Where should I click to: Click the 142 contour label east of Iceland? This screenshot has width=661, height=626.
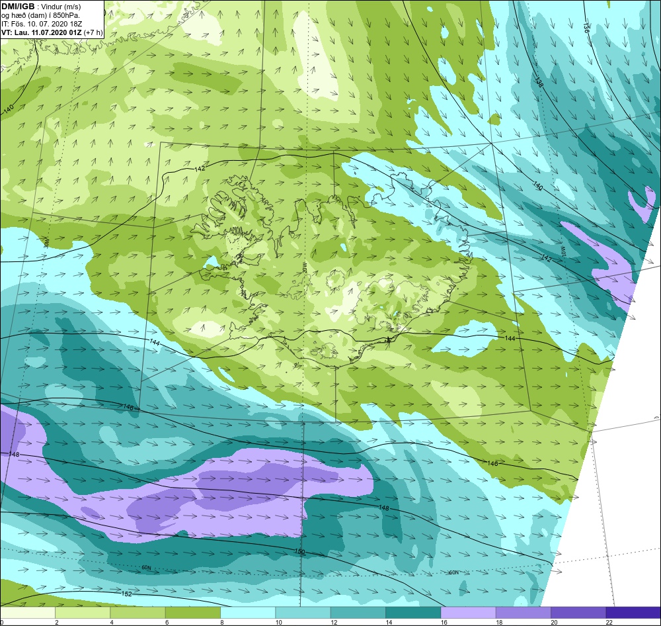coord(546,258)
